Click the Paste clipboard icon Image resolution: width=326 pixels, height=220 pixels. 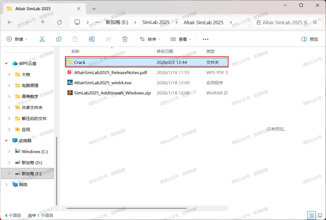(75, 39)
